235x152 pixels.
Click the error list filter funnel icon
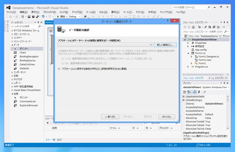(48, 123)
